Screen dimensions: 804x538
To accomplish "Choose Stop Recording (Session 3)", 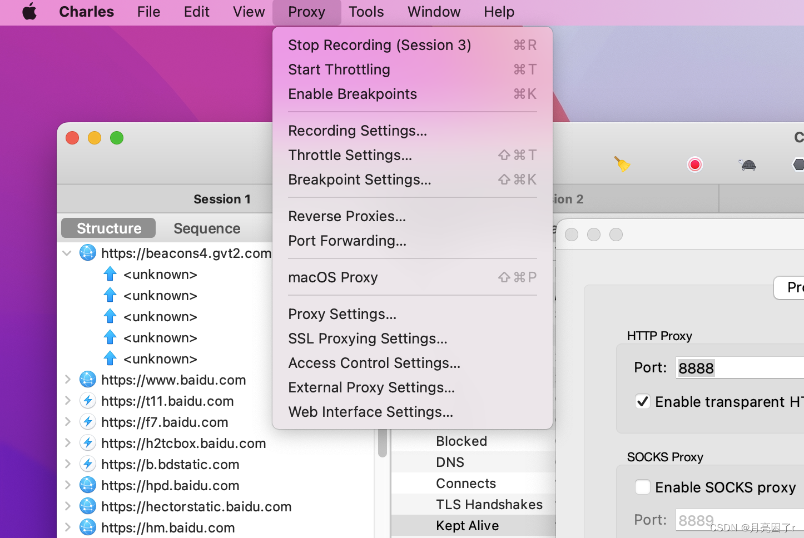I will tap(413, 45).
